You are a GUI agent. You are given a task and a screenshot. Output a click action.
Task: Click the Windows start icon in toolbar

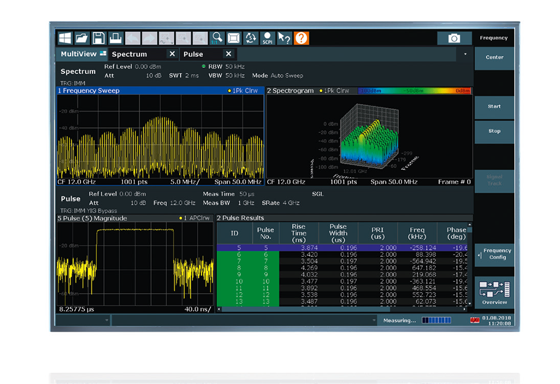click(66, 38)
